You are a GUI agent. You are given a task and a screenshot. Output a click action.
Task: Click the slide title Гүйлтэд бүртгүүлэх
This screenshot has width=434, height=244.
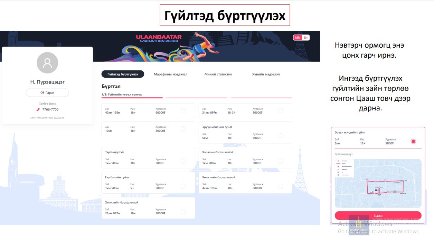pyautogui.click(x=225, y=16)
